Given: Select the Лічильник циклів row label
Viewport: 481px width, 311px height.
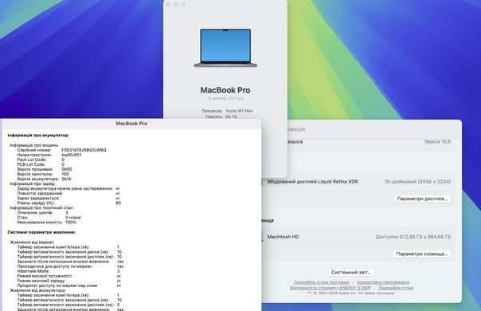Looking at the screenshot, I should tap(35, 213).
